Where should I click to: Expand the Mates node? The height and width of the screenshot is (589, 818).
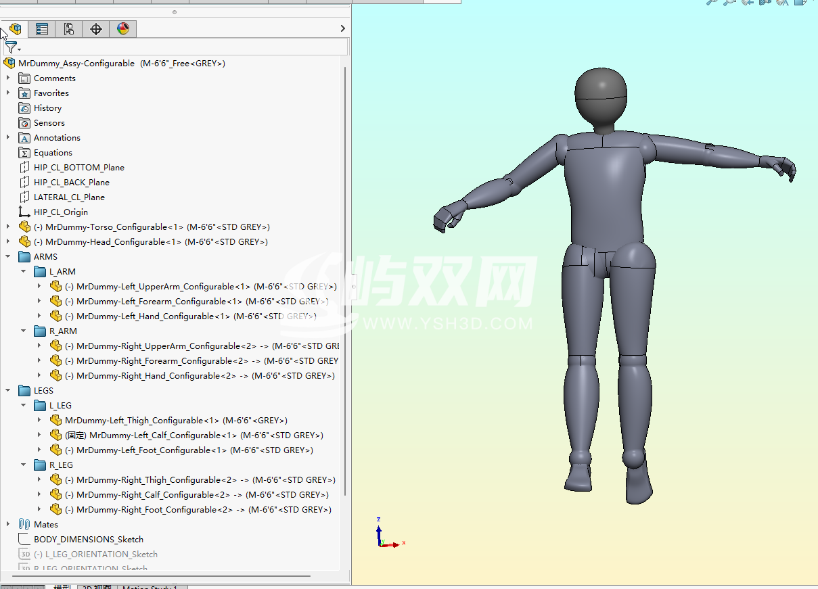8,524
